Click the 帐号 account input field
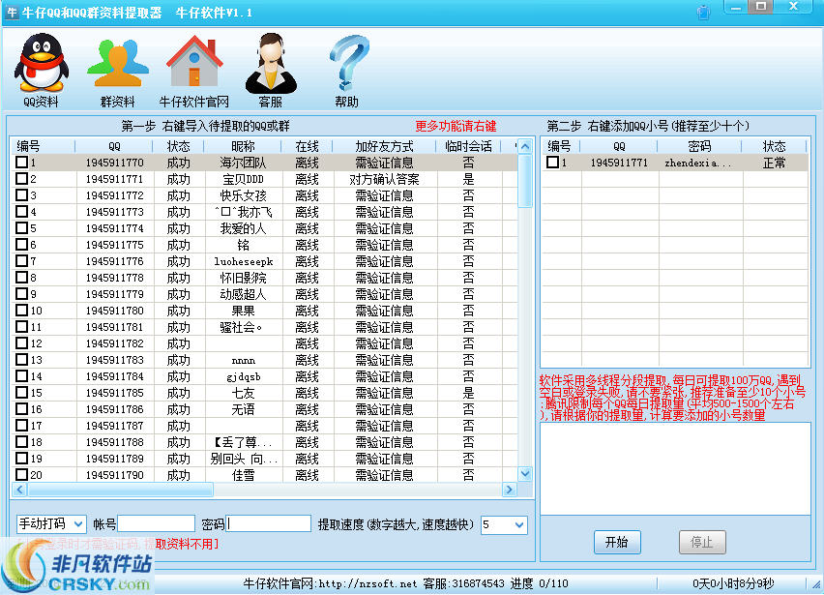The image size is (824, 595). point(156,523)
